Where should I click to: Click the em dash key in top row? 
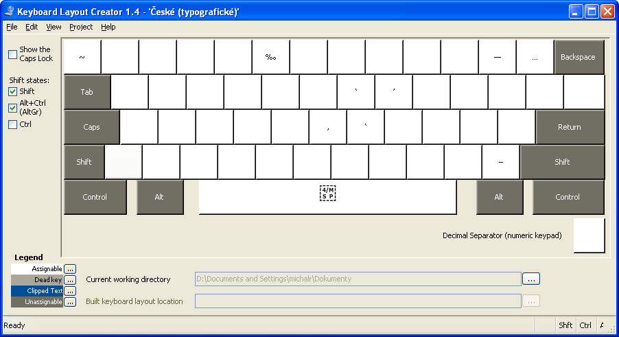tap(498, 57)
